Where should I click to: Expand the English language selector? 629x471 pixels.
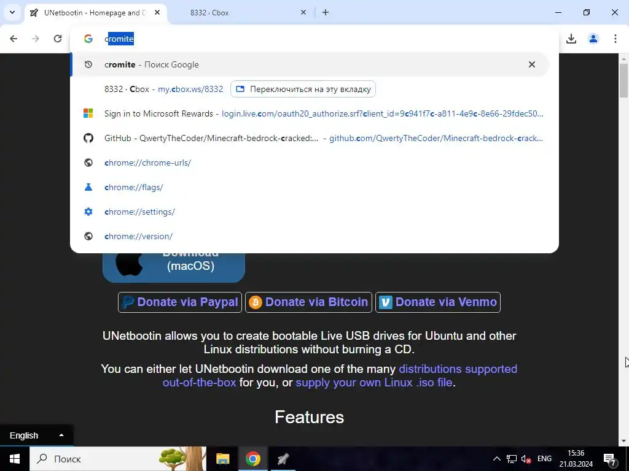pos(36,435)
